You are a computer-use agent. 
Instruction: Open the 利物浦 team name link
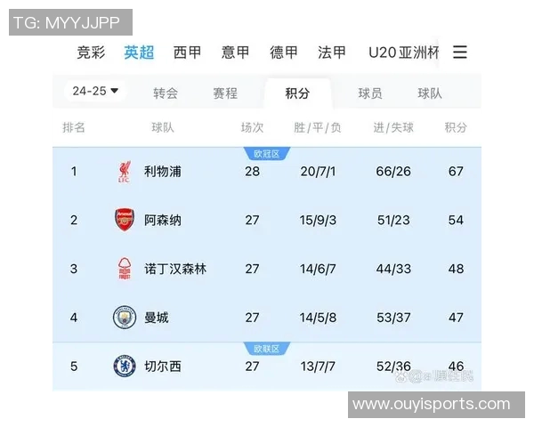click(x=163, y=171)
